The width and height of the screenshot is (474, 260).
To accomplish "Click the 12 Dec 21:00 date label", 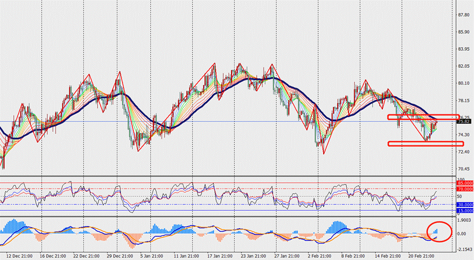I will tap(19, 255).
